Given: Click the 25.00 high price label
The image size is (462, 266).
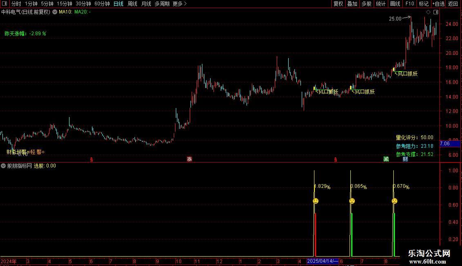Looking at the screenshot, I should [395, 19].
